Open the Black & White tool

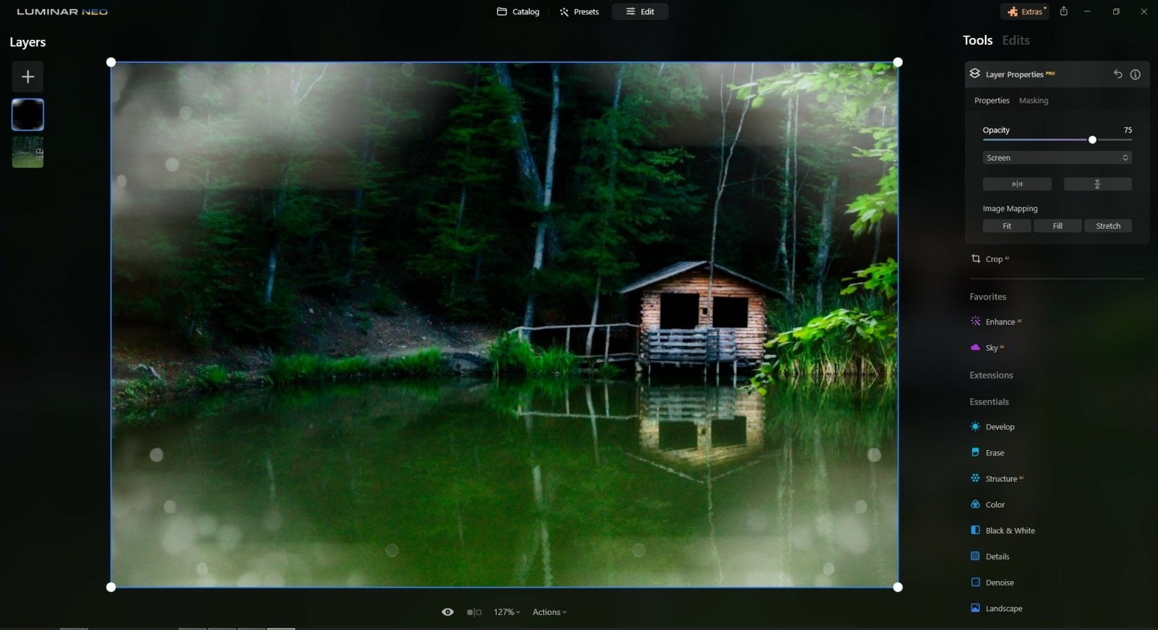(x=1010, y=530)
